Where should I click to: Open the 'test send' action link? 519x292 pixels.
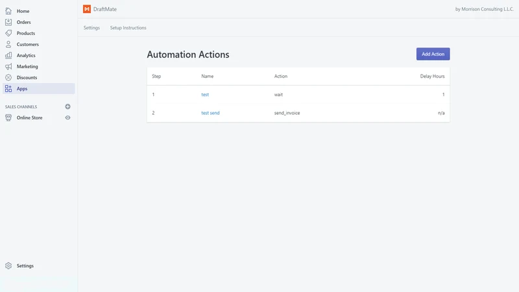click(210, 113)
